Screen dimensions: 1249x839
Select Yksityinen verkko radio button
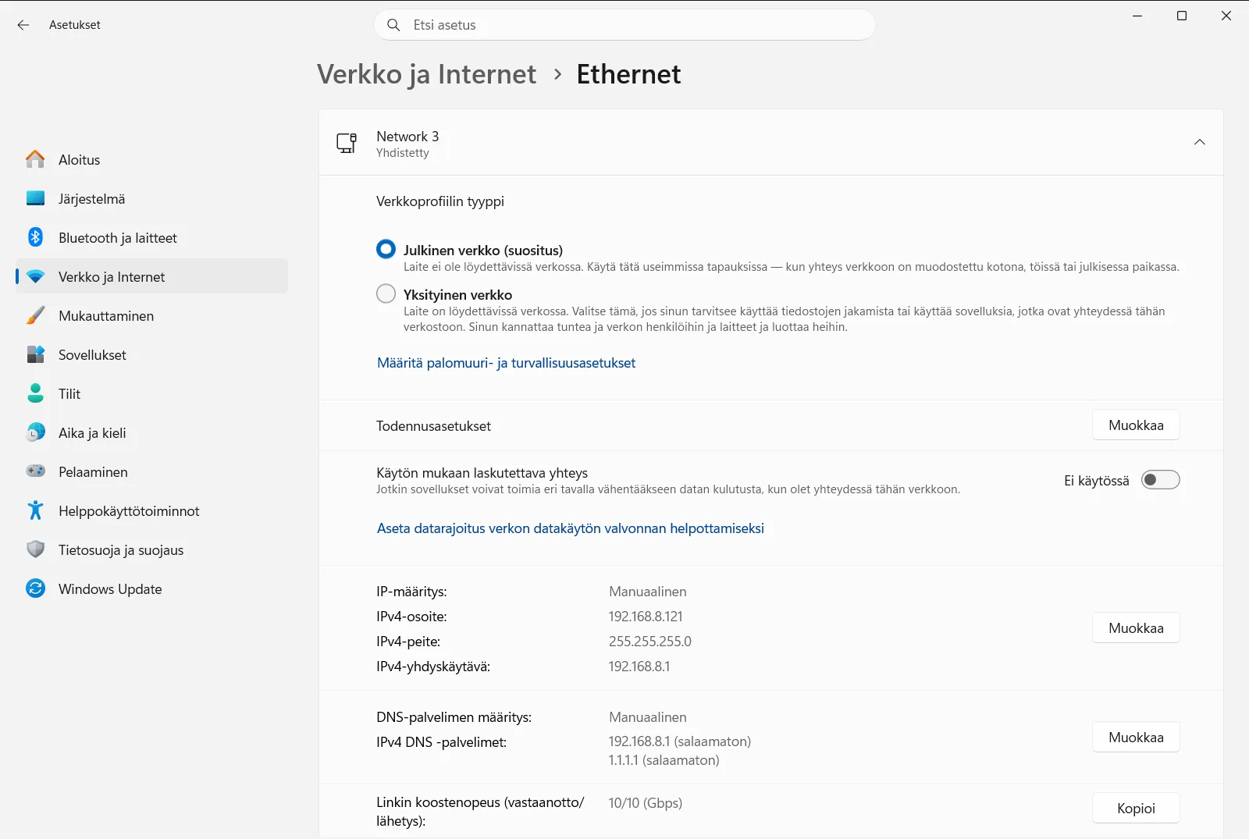[386, 293]
